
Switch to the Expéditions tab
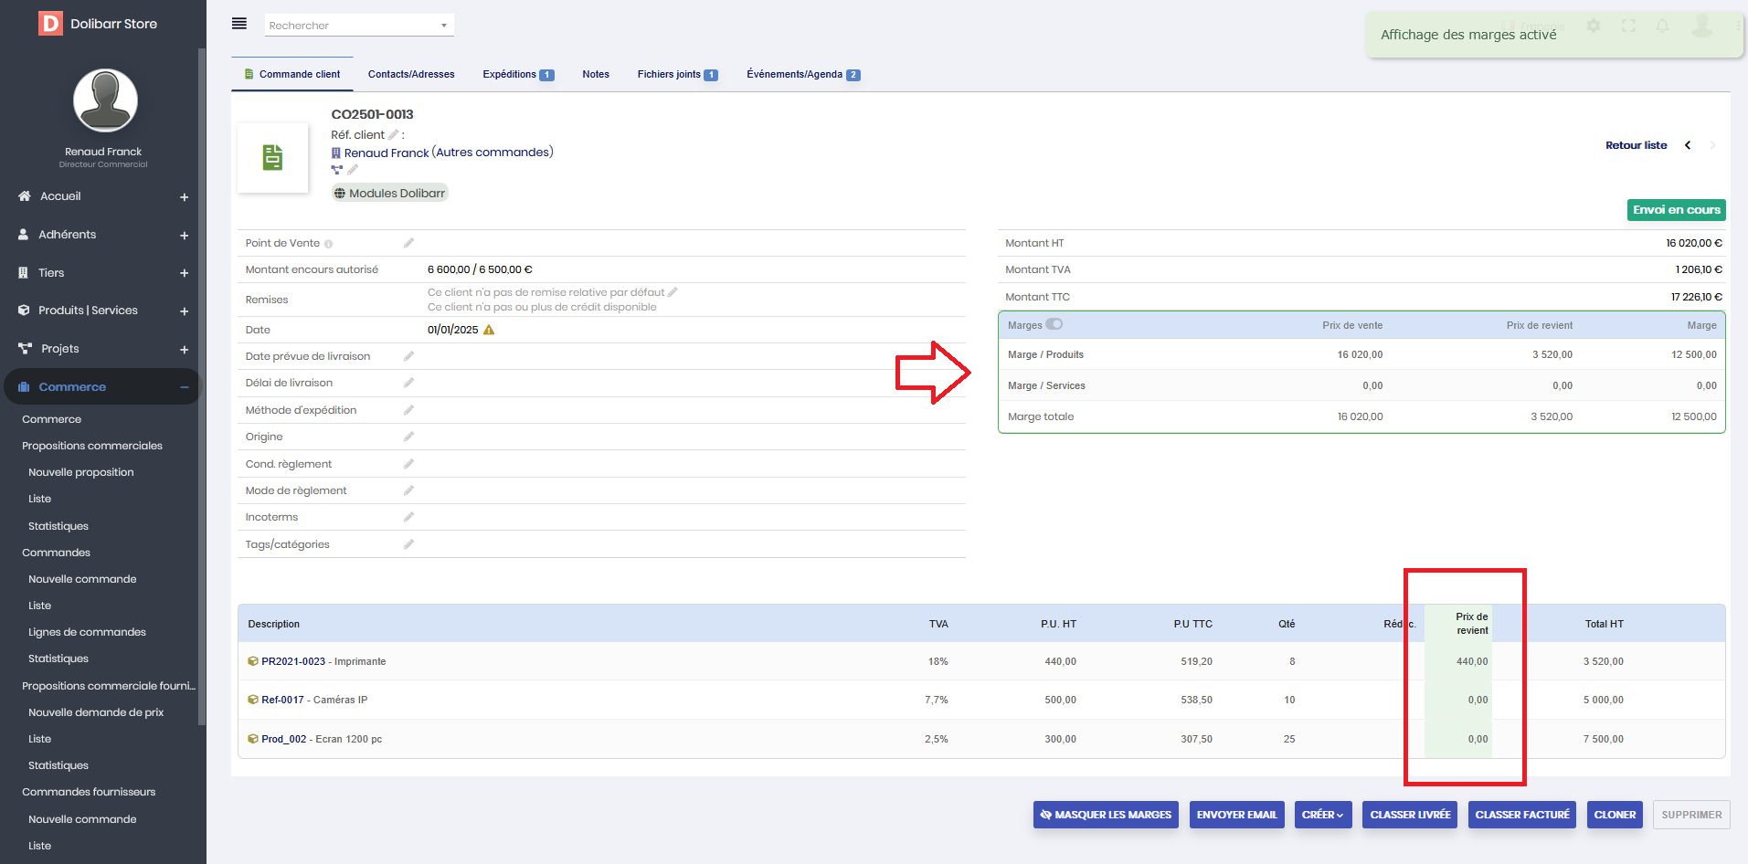coord(517,75)
